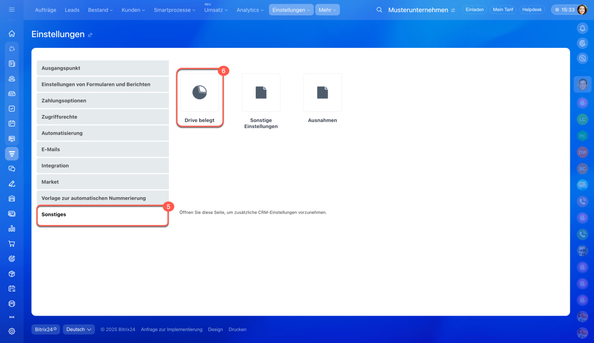Open chat with contact DW
The width and height of the screenshot is (594, 343).
(582, 152)
